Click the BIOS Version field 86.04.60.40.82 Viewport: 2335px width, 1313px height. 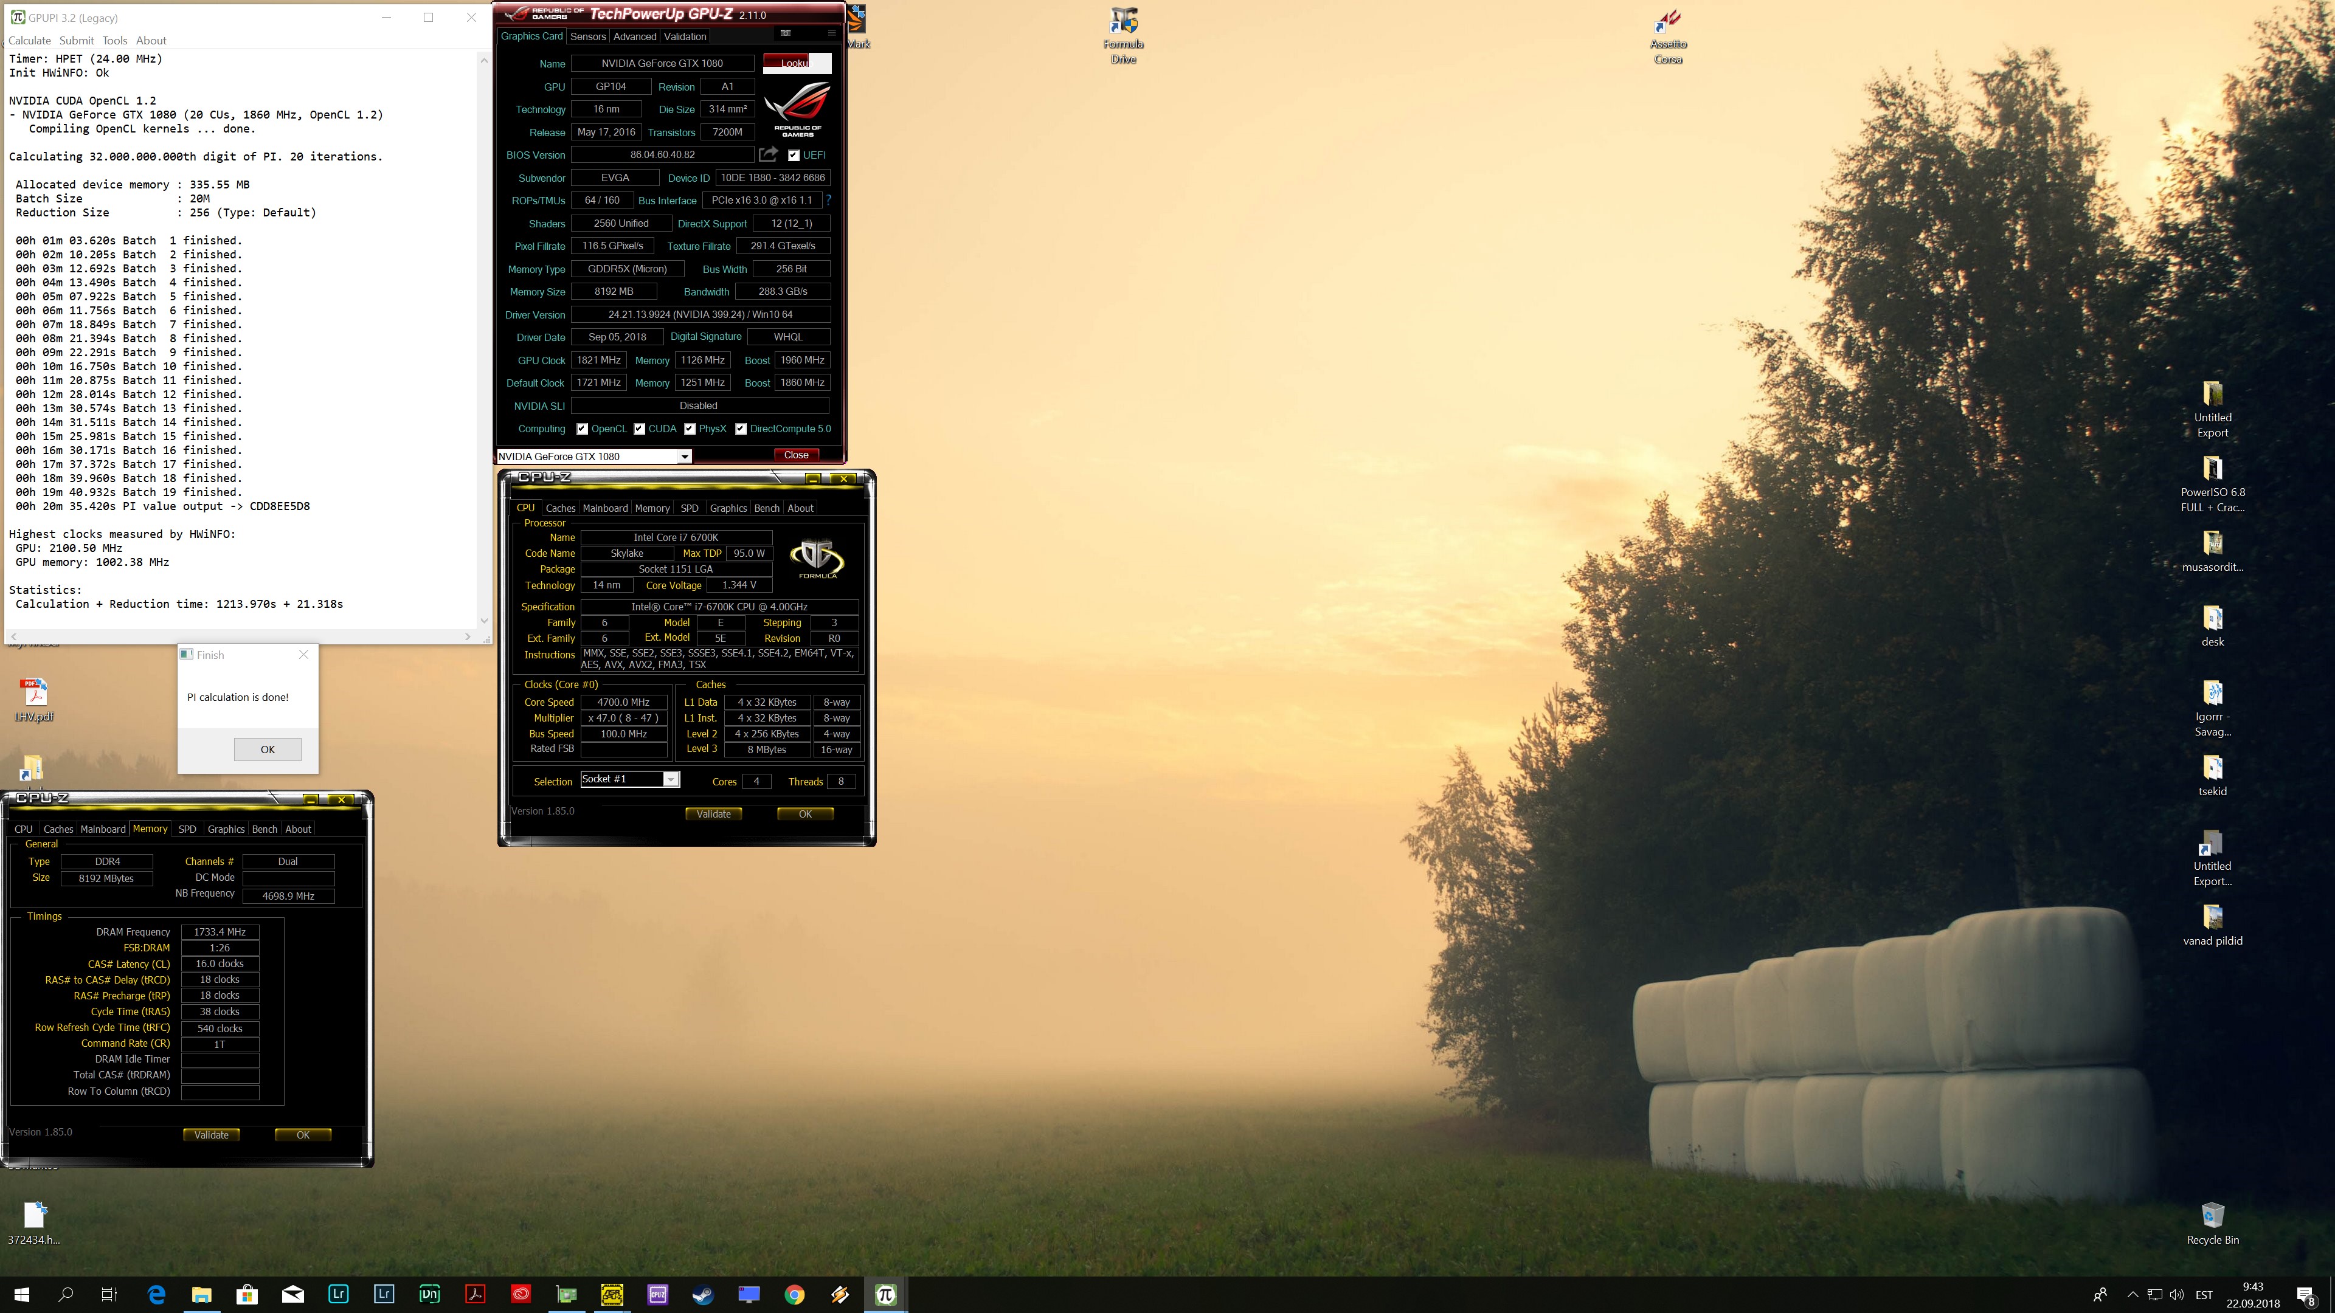click(x=662, y=155)
